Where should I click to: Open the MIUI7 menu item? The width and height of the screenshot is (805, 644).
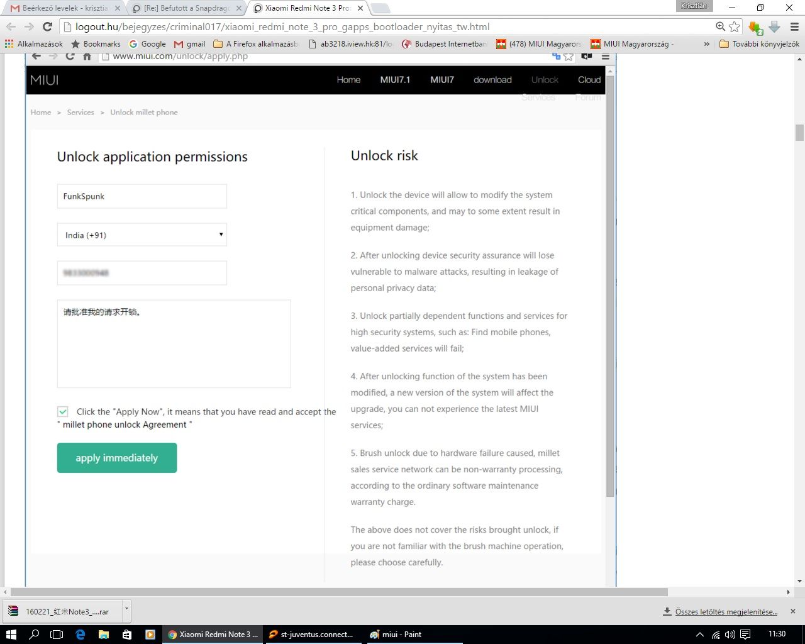[x=442, y=80]
